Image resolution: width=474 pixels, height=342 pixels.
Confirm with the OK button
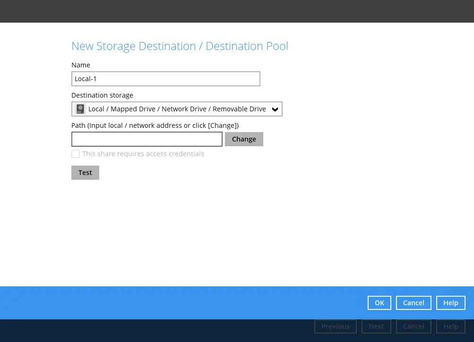[379, 303]
